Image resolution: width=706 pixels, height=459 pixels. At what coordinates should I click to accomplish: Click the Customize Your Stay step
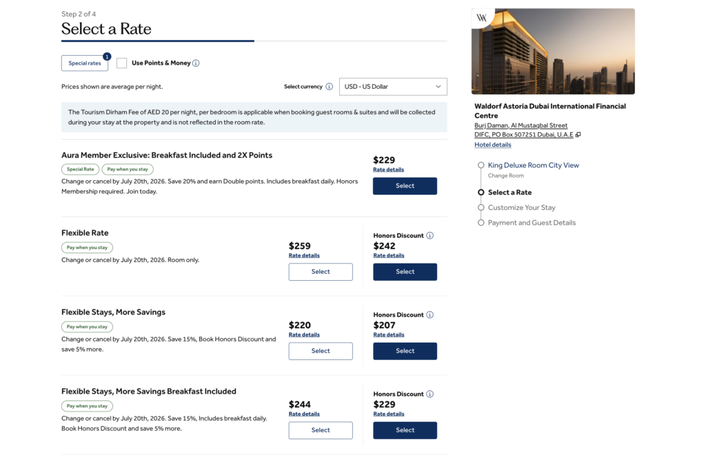click(521, 208)
